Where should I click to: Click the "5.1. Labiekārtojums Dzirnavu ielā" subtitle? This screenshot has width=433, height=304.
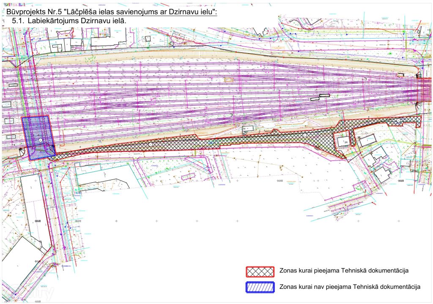pyautogui.click(x=69, y=21)
